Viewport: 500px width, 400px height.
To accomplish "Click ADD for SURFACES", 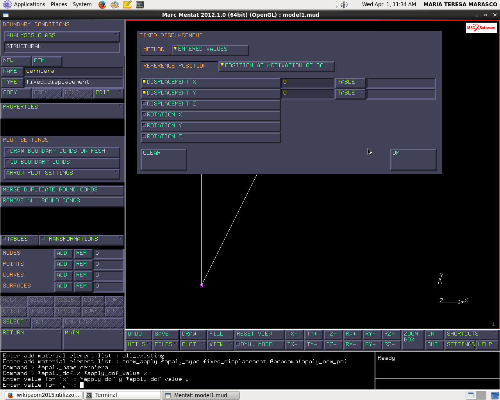I will click(64, 286).
